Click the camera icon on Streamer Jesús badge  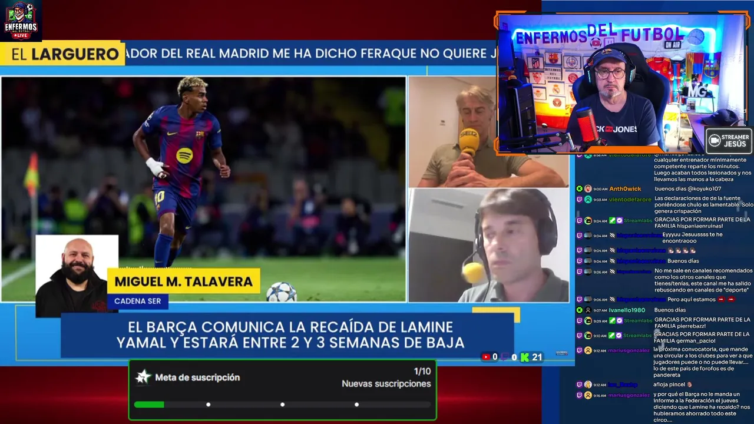pyautogui.click(x=715, y=140)
